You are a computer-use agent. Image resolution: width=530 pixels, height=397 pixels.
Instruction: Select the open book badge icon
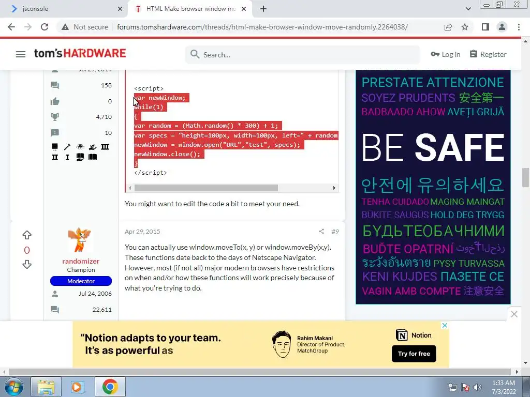pos(93,157)
